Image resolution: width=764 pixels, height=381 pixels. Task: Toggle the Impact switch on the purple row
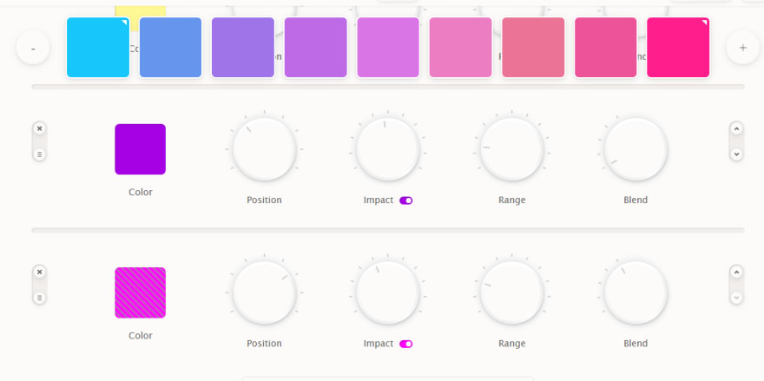tap(406, 200)
